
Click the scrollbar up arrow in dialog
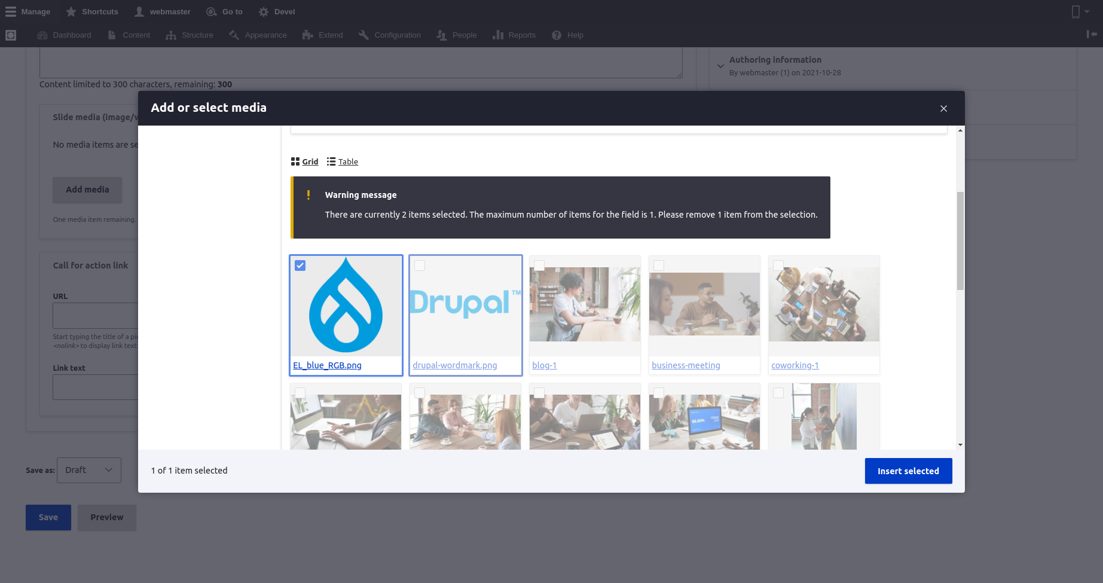click(x=960, y=130)
